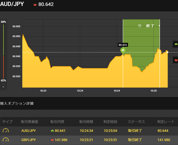Click the 10:24:34 trade time cell

(86, 131)
